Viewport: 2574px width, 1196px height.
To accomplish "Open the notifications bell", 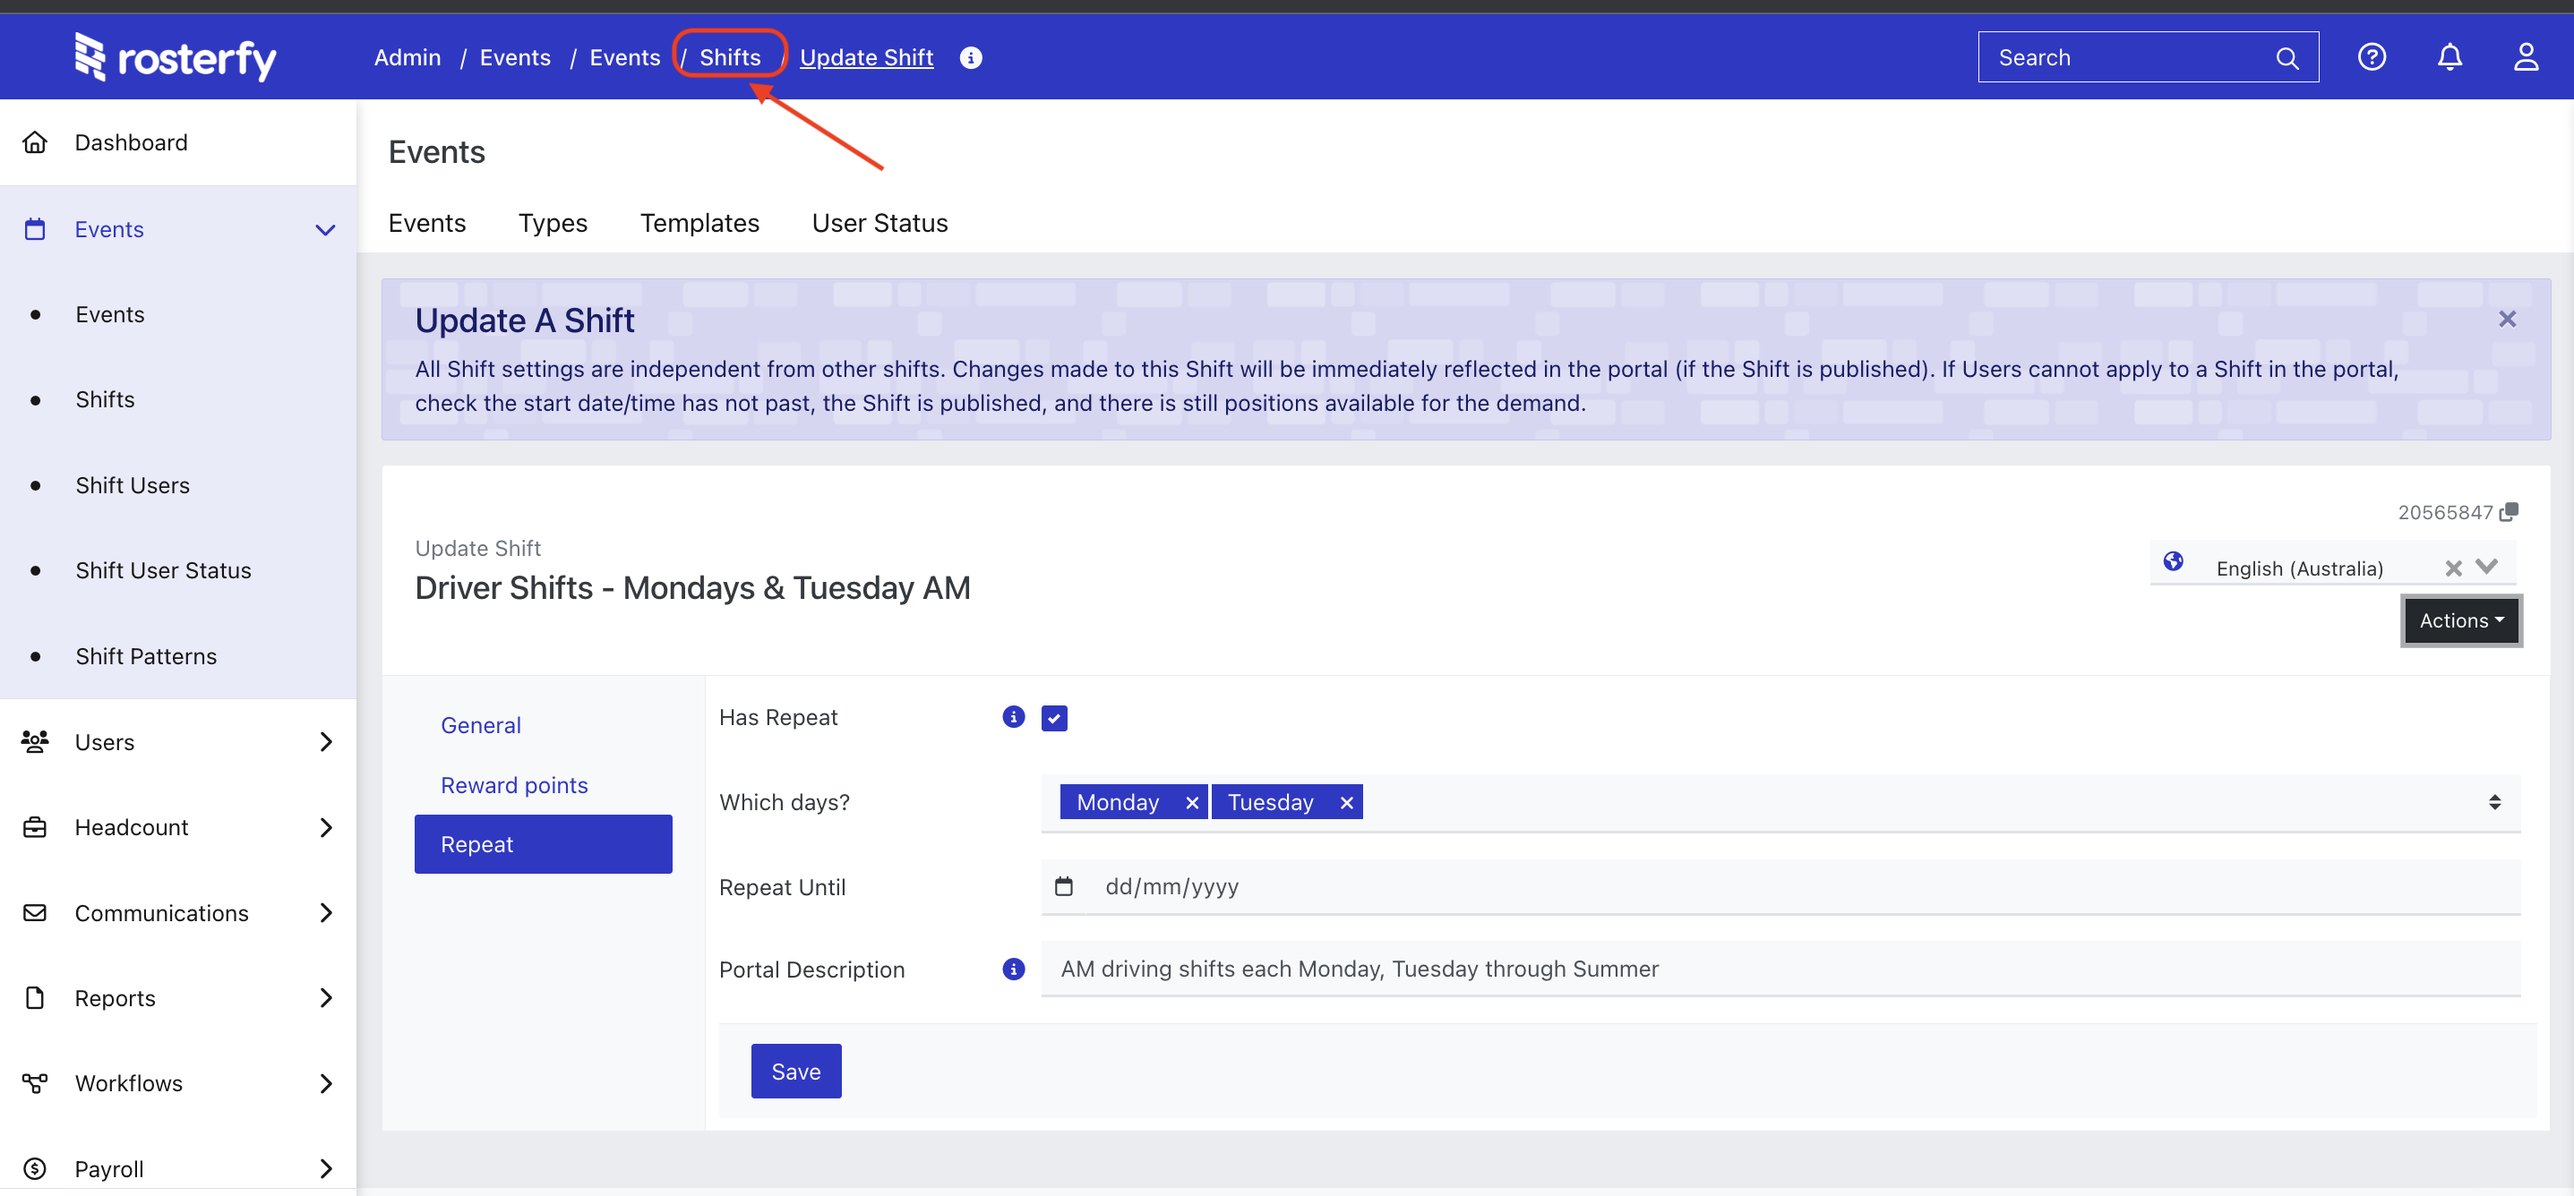I will tap(2450, 57).
